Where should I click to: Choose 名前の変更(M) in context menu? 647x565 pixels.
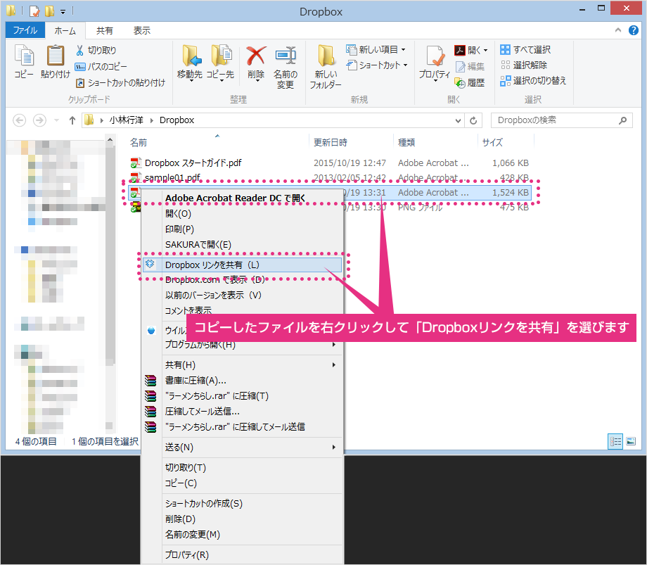click(x=242, y=535)
